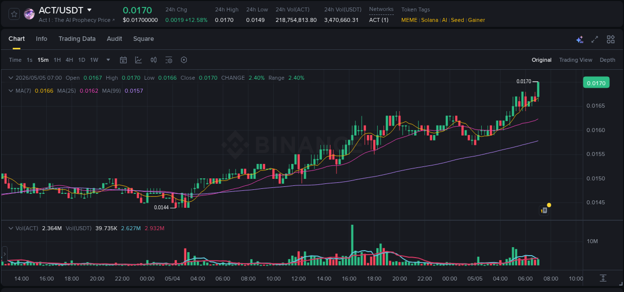624x292 pixels.
Task: Open the ACT/USDT pair selector dropdown
Action: click(89, 10)
